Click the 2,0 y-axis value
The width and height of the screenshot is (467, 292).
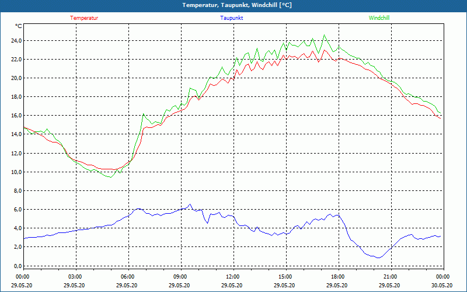(x=17, y=247)
